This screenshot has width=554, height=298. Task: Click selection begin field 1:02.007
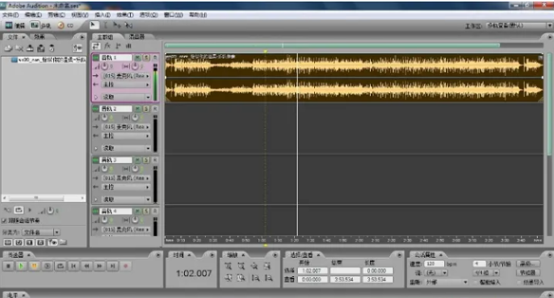click(x=313, y=271)
